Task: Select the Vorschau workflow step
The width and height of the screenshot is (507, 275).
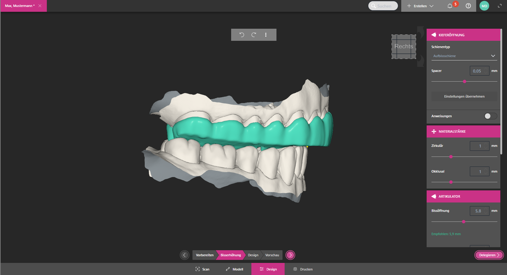Action: [x=272, y=255]
